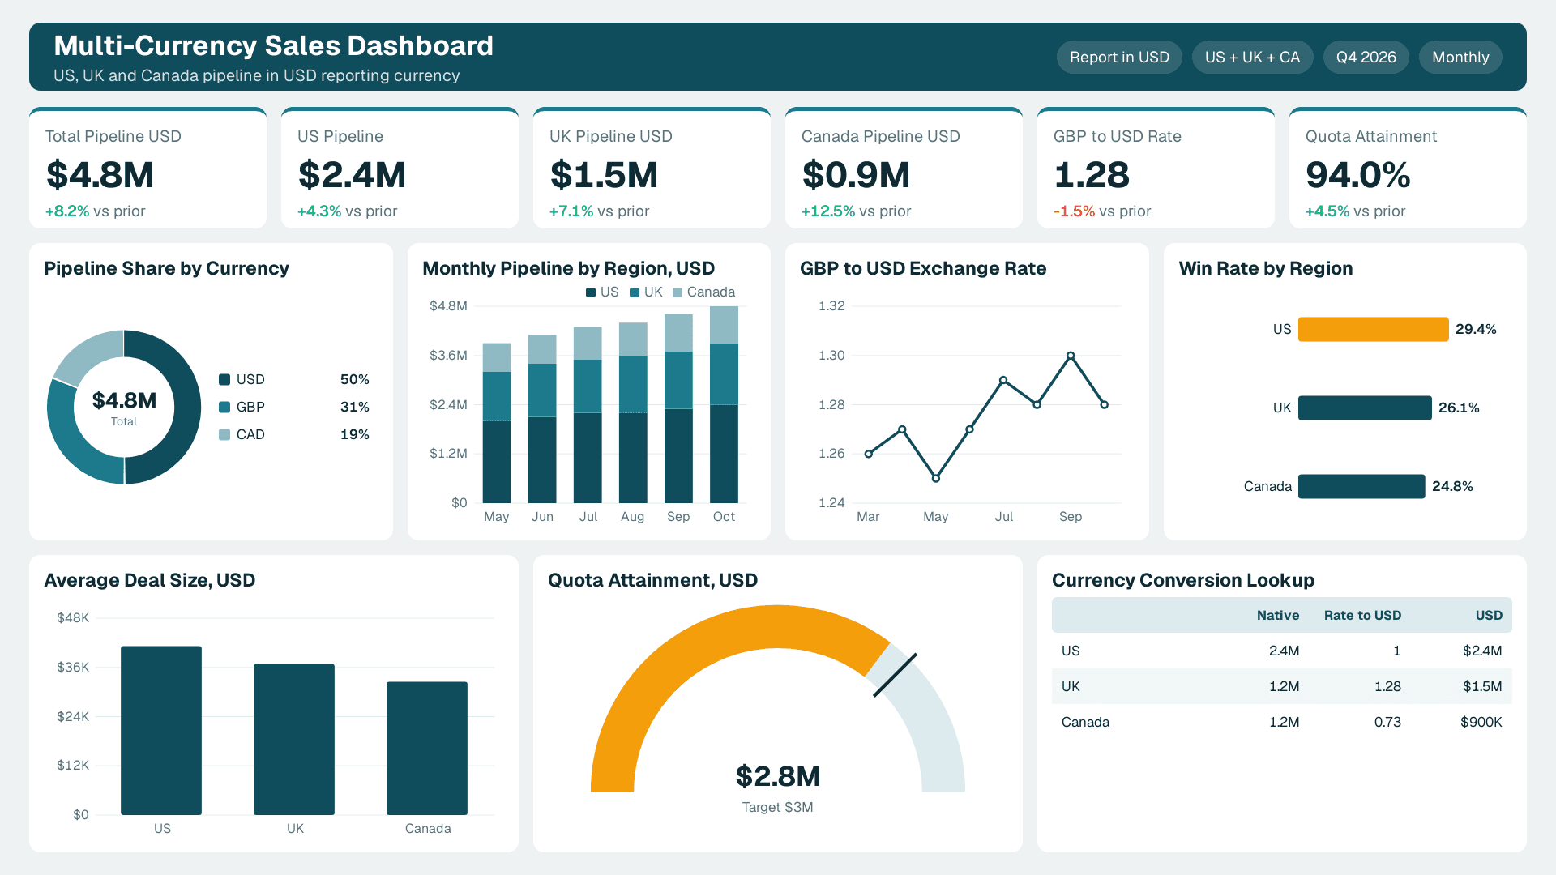This screenshot has height=875, width=1556.
Task: Click the +12.5% vs prior indicator
Action: coord(856,211)
